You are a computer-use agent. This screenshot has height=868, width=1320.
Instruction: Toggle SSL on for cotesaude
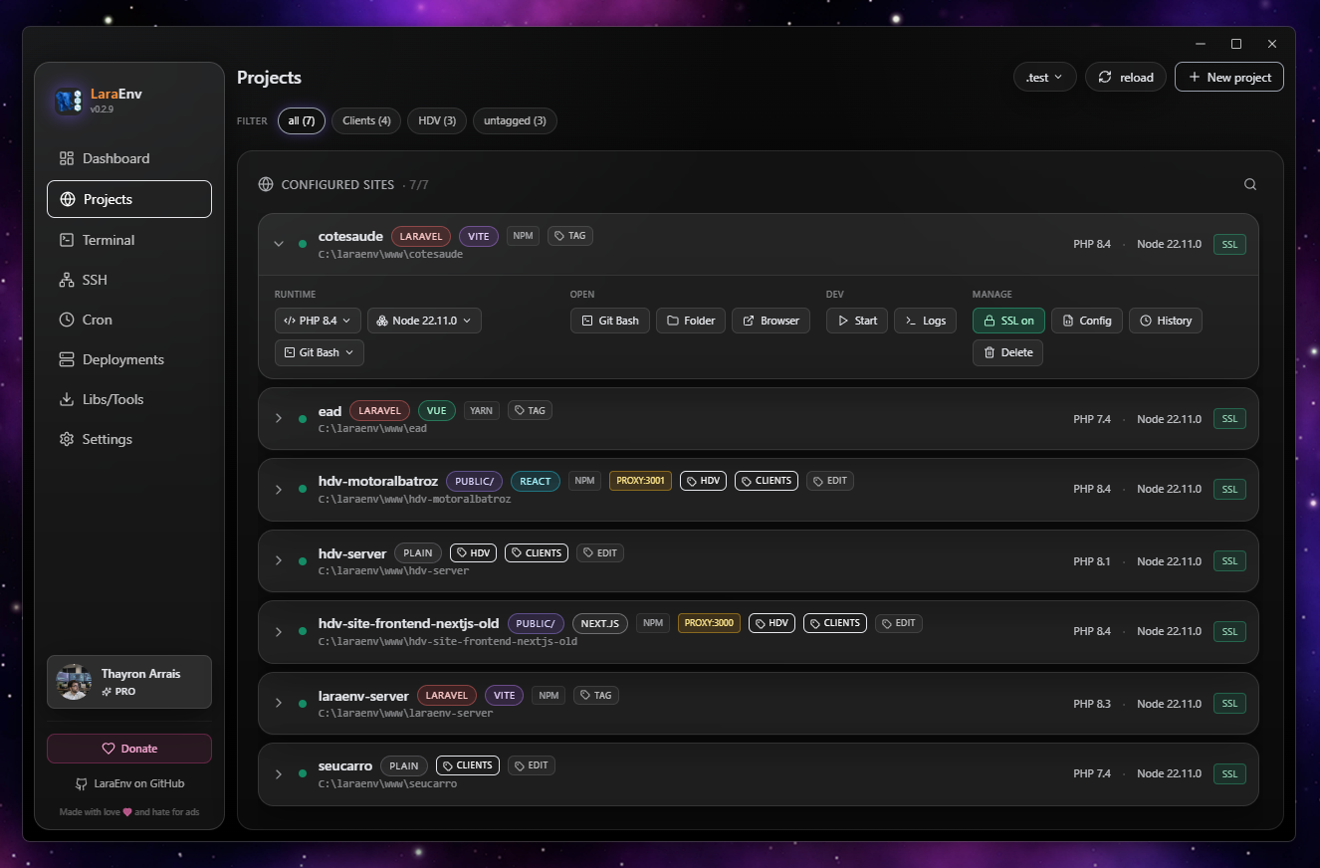(x=1008, y=321)
